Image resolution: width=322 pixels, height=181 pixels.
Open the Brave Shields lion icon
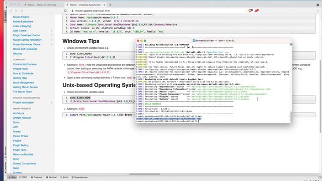coord(251,11)
